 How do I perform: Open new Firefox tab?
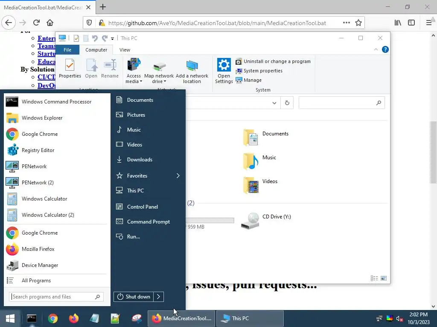(x=103, y=7)
